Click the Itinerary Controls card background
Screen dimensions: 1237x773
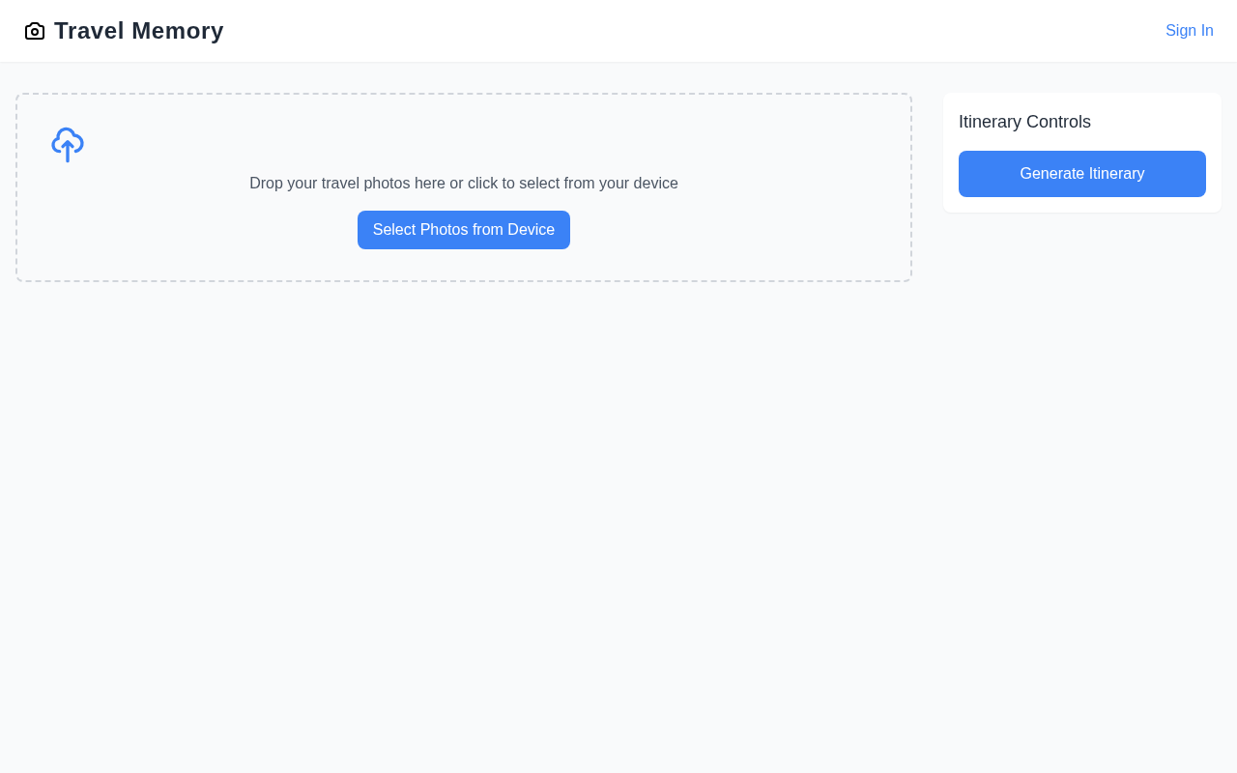pos(1160,122)
